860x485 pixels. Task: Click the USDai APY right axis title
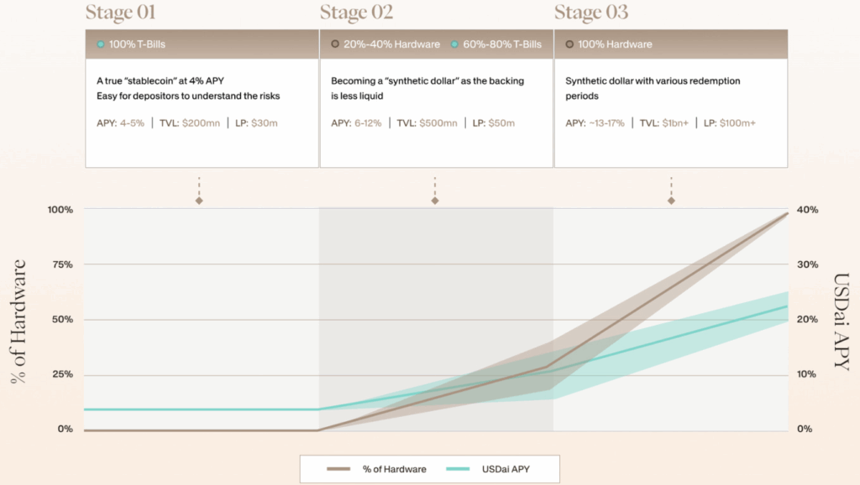click(841, 321)
